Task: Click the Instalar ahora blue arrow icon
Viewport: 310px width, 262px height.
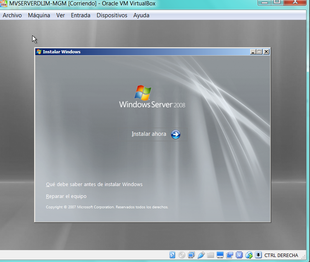Action: coord(175,134)
